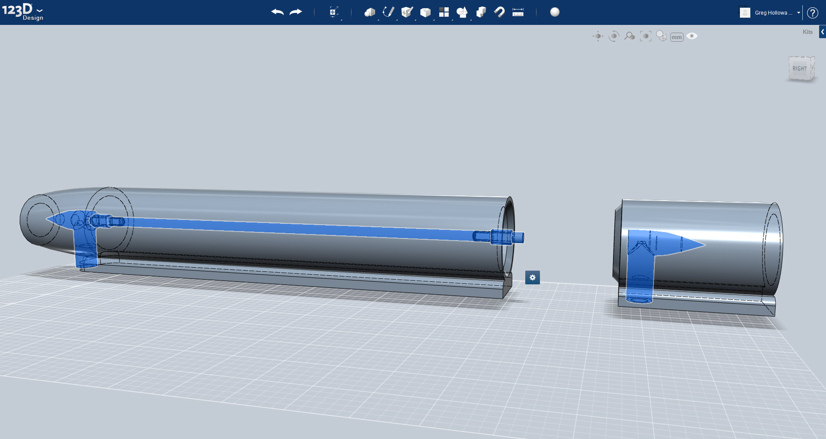
Task: Click the gear settings icon near model
Action: [x=533, y=277]
